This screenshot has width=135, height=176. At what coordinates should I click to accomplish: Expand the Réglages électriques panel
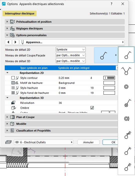pos(7,28)
